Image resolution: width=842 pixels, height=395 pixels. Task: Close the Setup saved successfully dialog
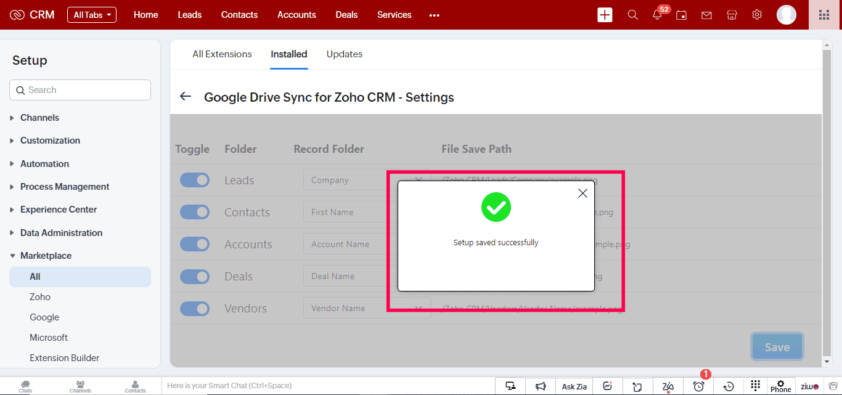click(582, 193)
